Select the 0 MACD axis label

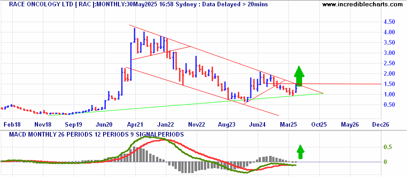click(385, 162)
